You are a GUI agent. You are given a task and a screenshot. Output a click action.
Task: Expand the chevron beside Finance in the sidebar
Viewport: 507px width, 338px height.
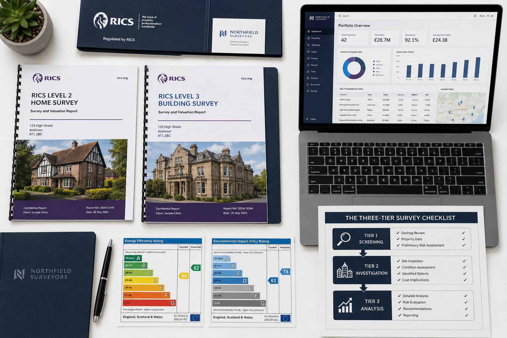tap(331, 58)
